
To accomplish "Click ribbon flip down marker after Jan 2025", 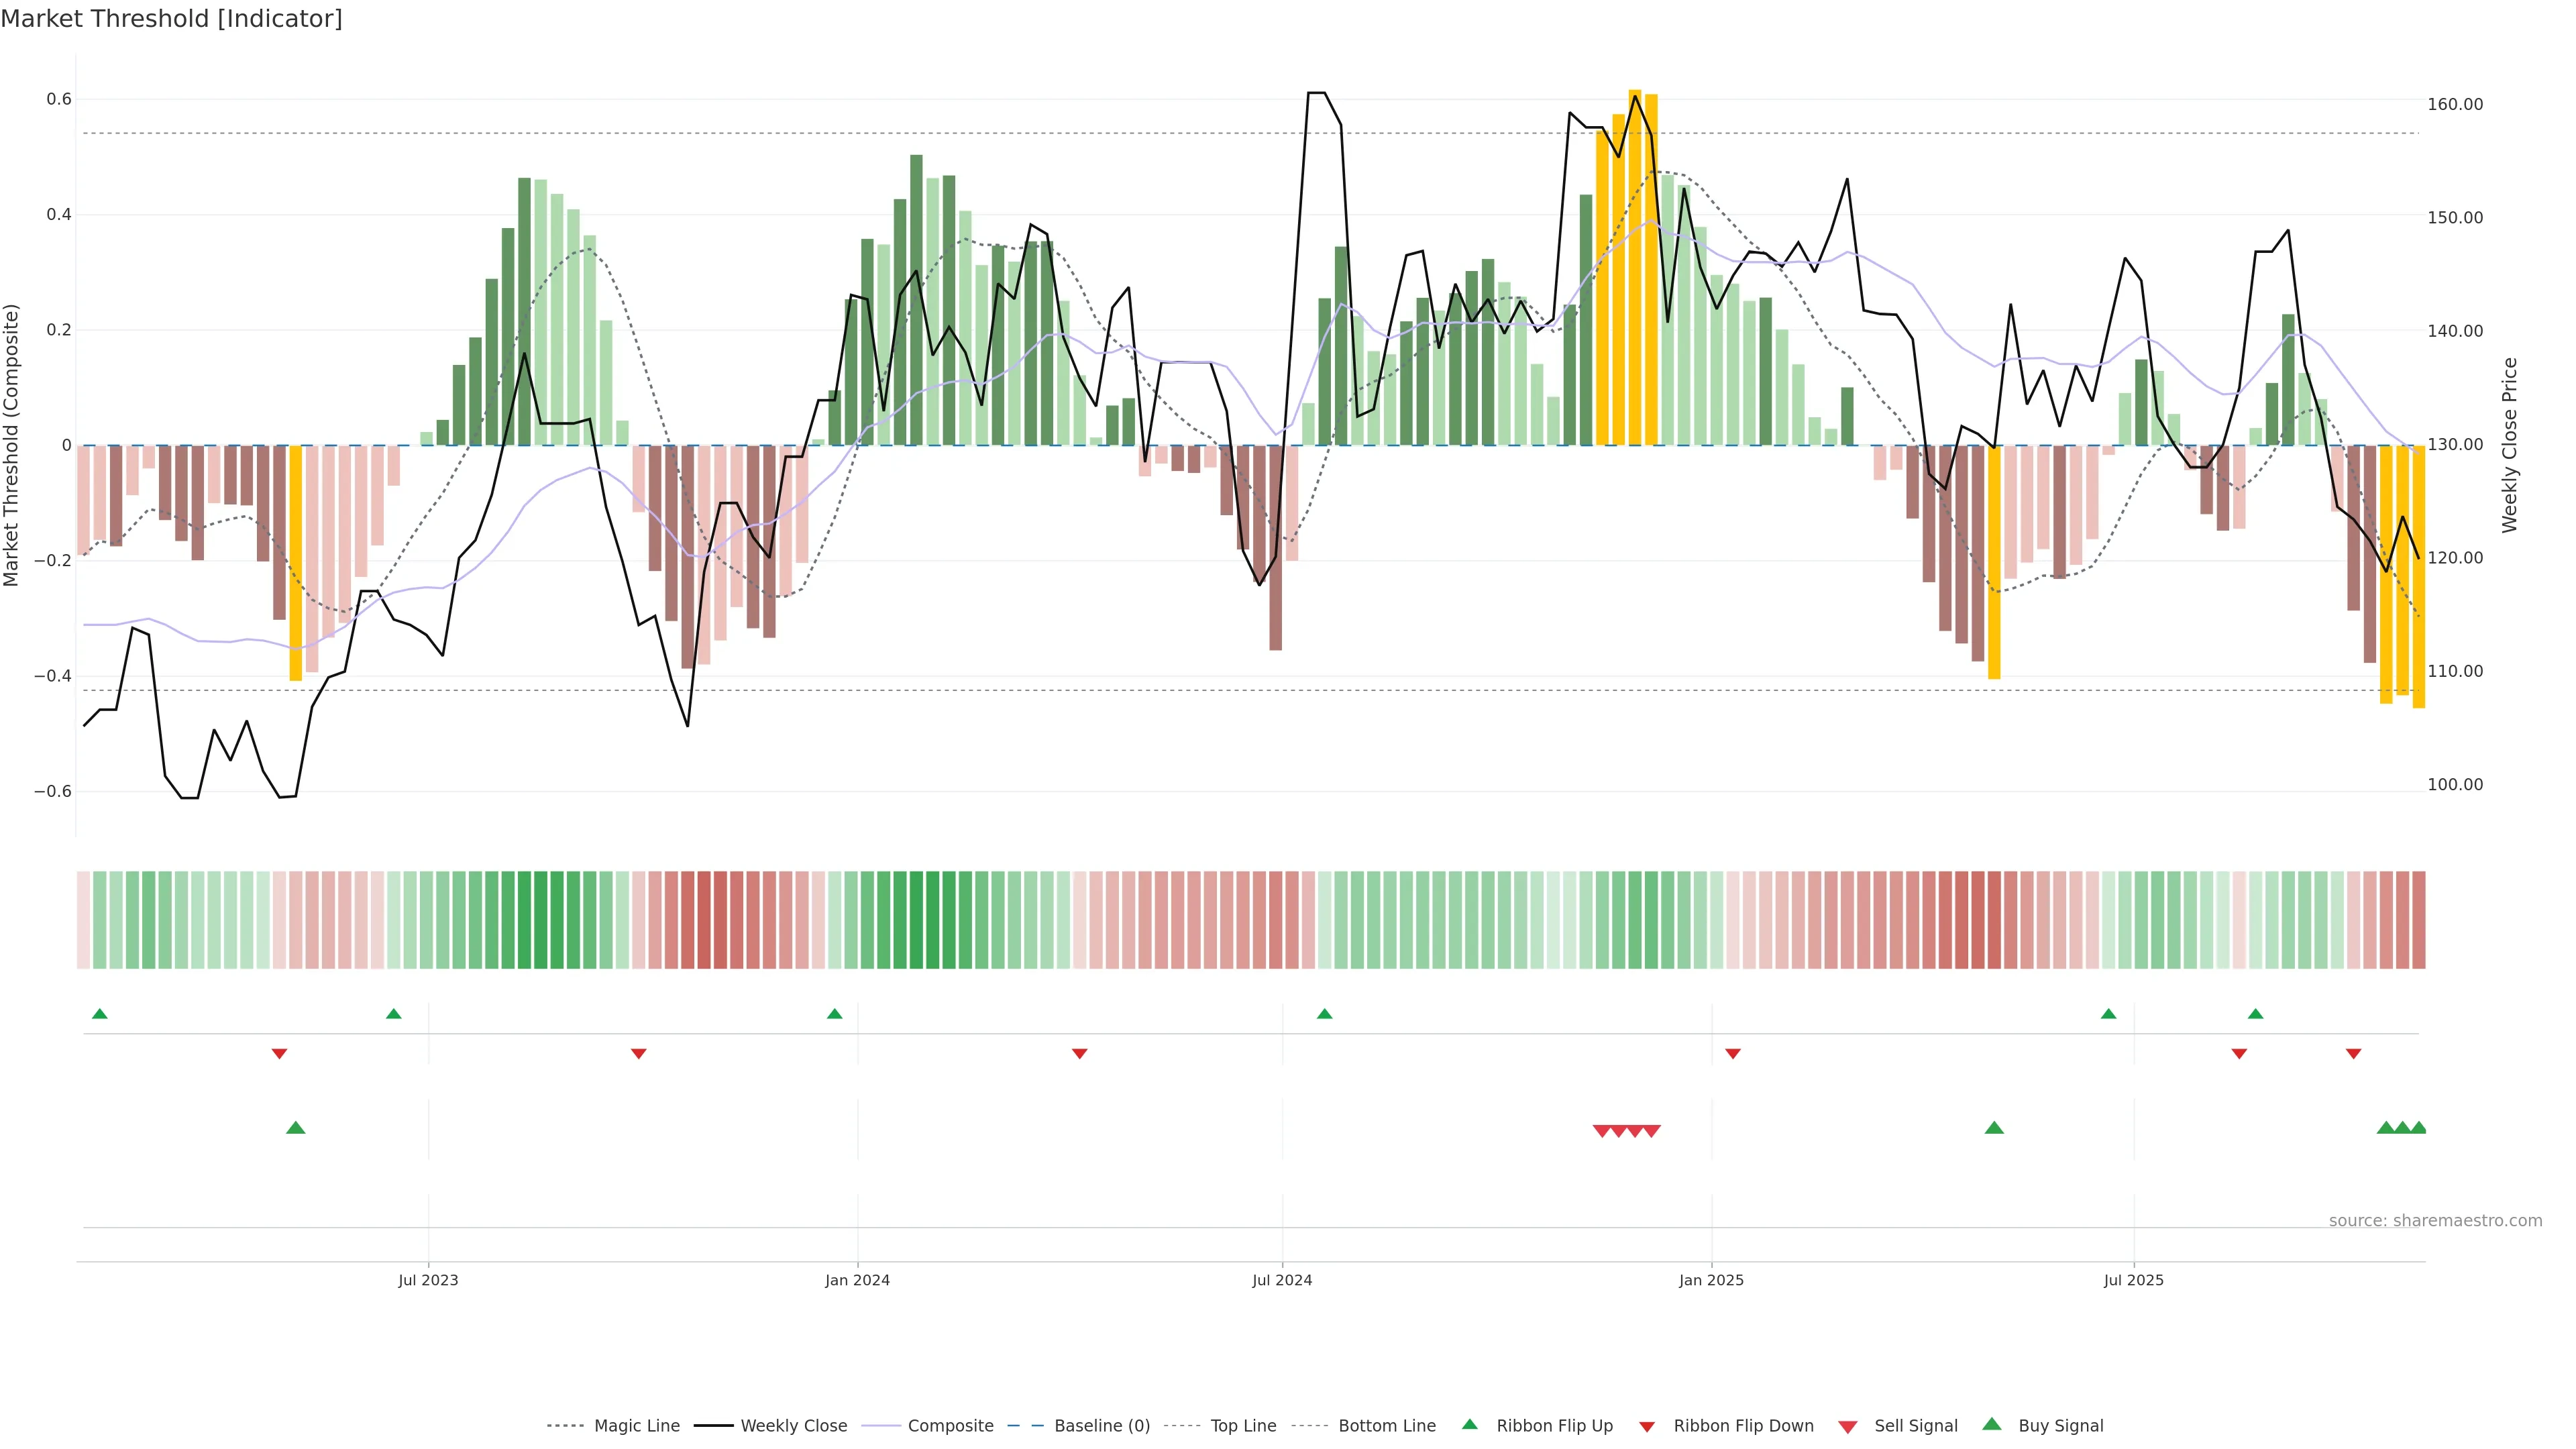I will tap(1733, 1053).
